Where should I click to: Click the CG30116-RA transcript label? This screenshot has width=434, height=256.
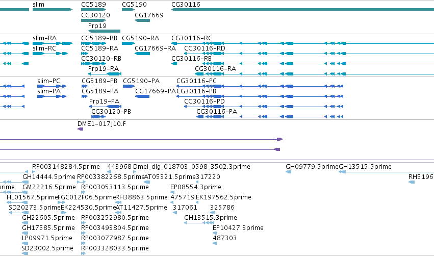[215, 69]
